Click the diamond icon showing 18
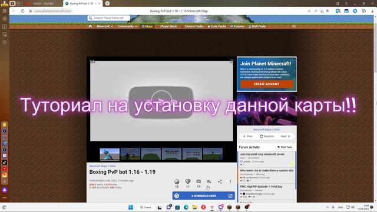Image resolution: width=377 pixels, height=212 pixels. click(x=177, y=181)
